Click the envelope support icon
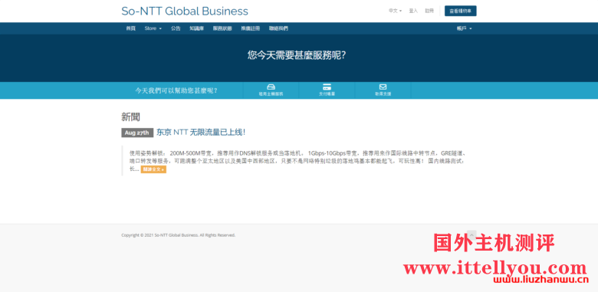The width and height of the screenshot is (598, 292). tap(383, 87)
